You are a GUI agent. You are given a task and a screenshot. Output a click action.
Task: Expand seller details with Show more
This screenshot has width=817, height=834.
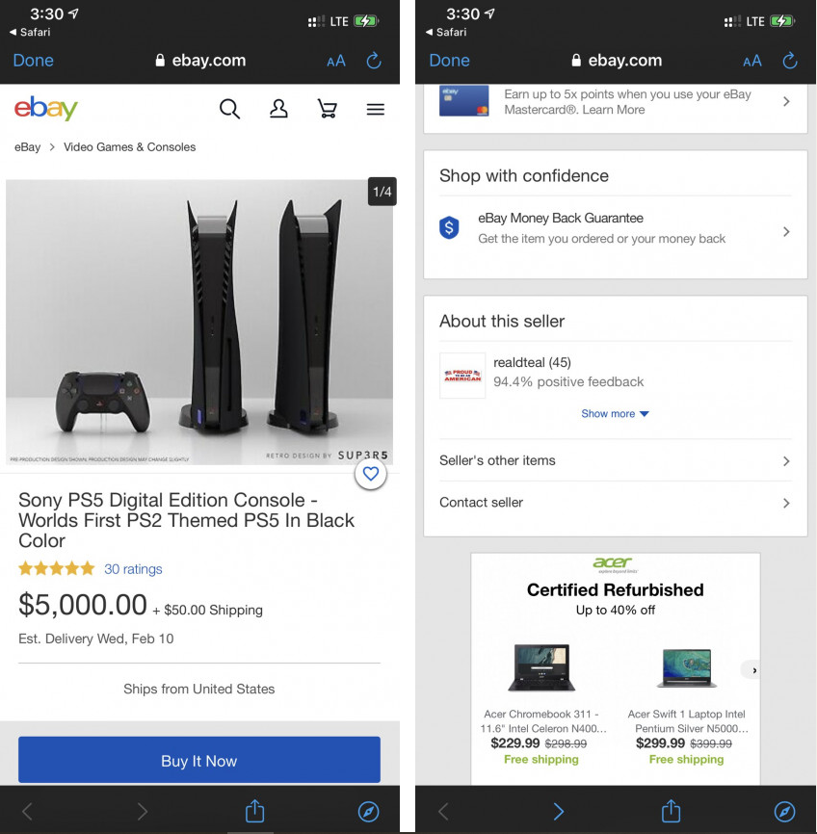[615, 414]
